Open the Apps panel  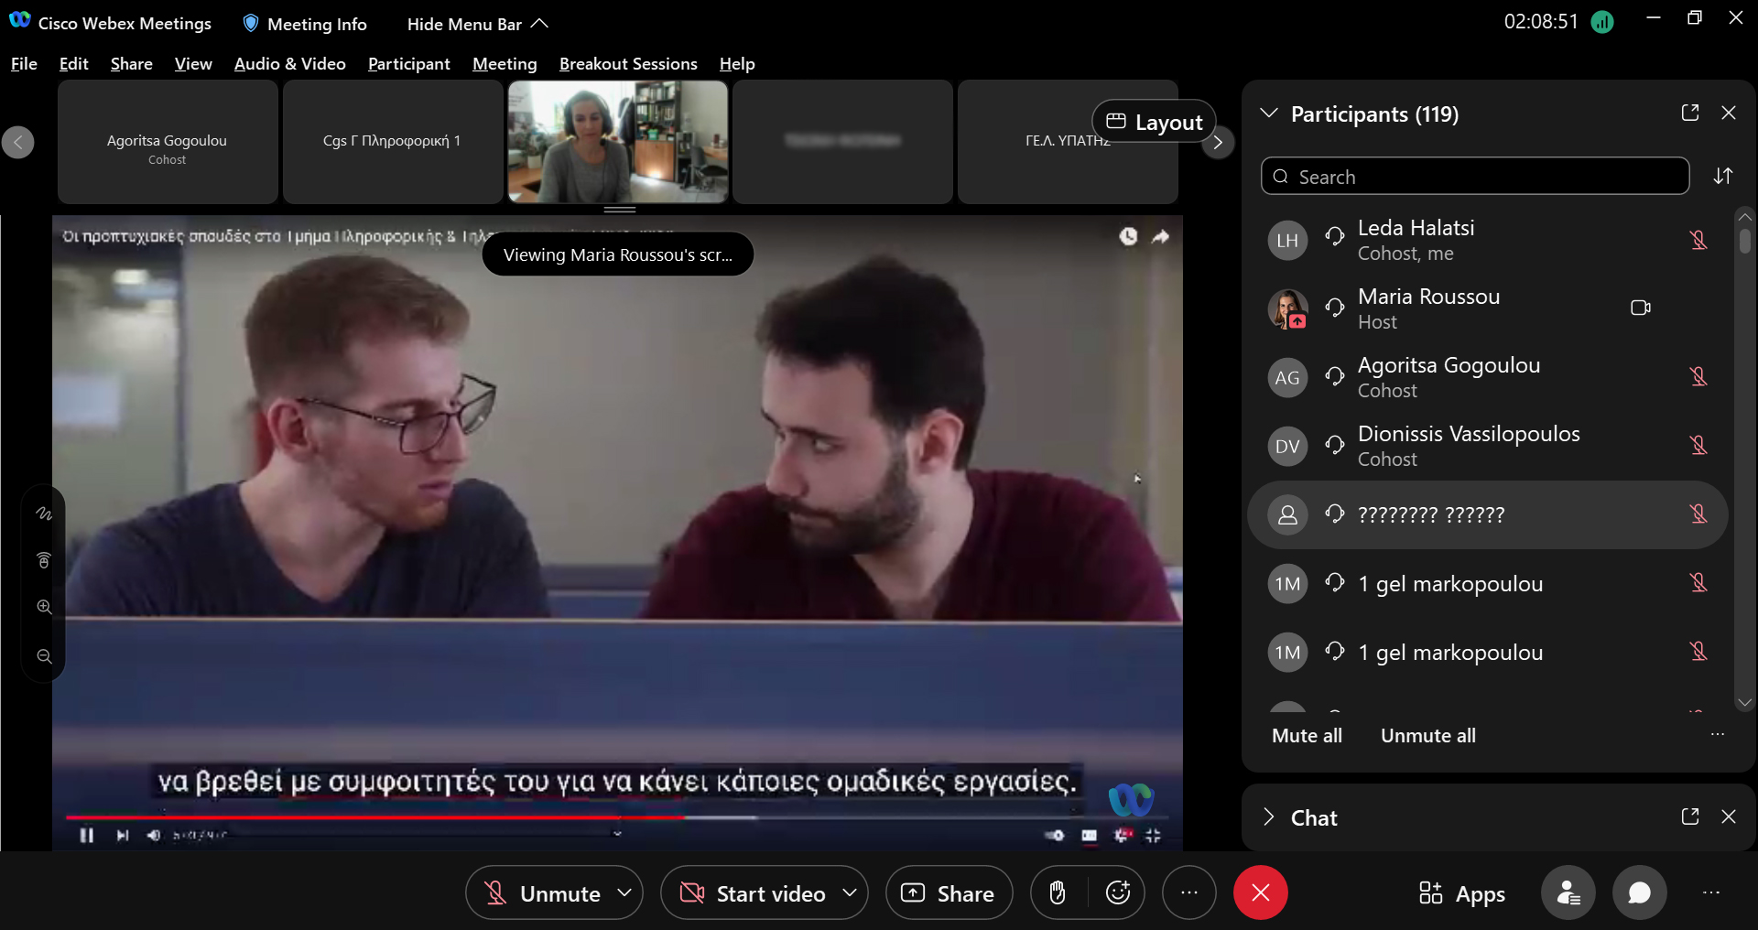tap(1462, 893)
